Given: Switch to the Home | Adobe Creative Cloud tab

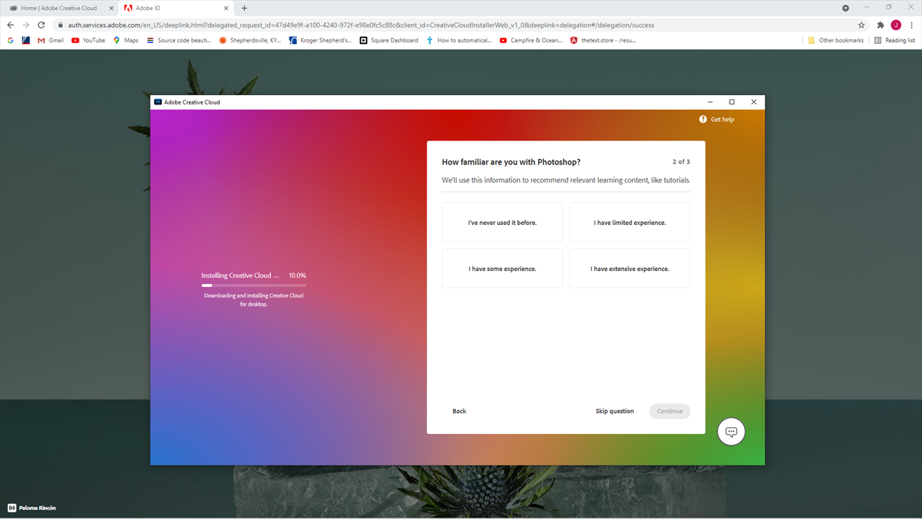Looking at the screenshot, I should click(x=59, y=8).
